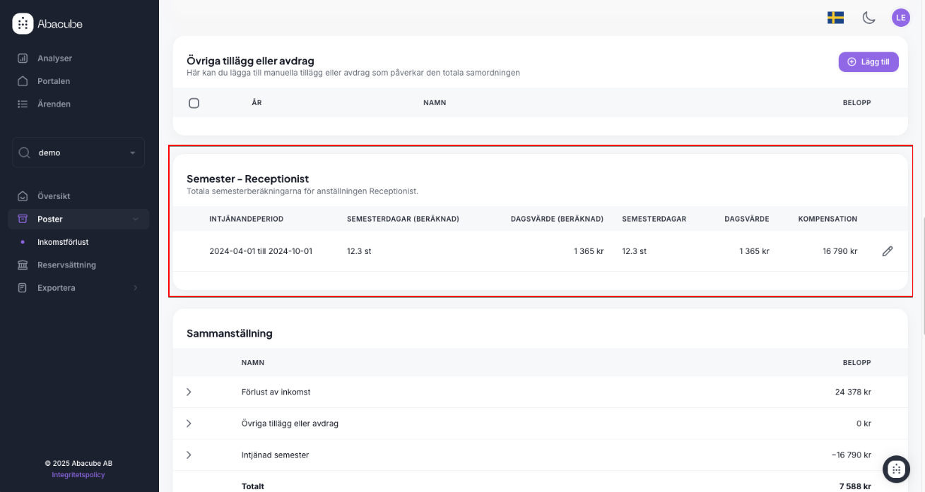Expand the Intjänad semester row
This screenshot has height=492, width=925.
(189, 455)
